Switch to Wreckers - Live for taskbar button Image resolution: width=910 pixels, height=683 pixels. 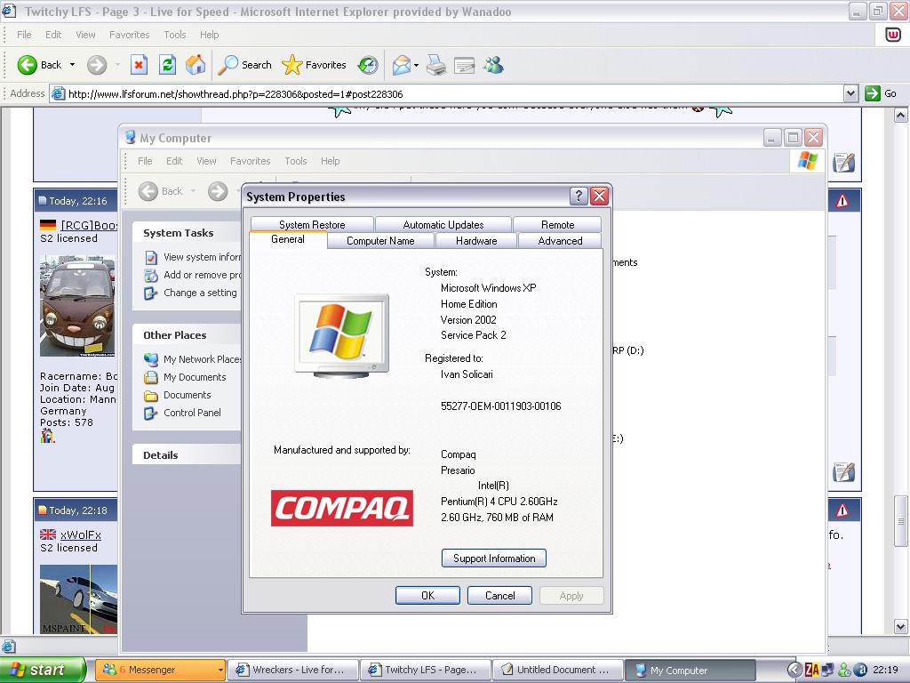click(x=291, y=670)
